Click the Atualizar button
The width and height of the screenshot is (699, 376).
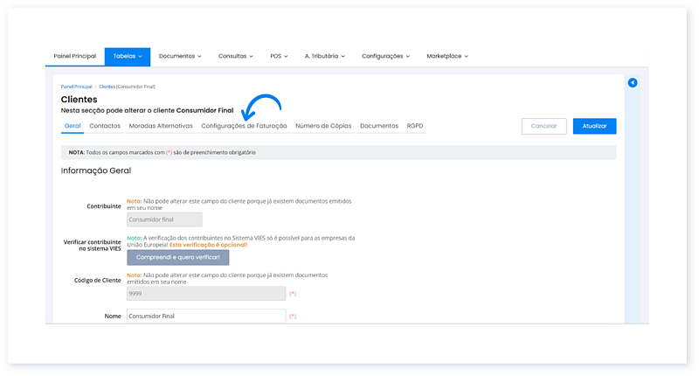tap(594, 126)
